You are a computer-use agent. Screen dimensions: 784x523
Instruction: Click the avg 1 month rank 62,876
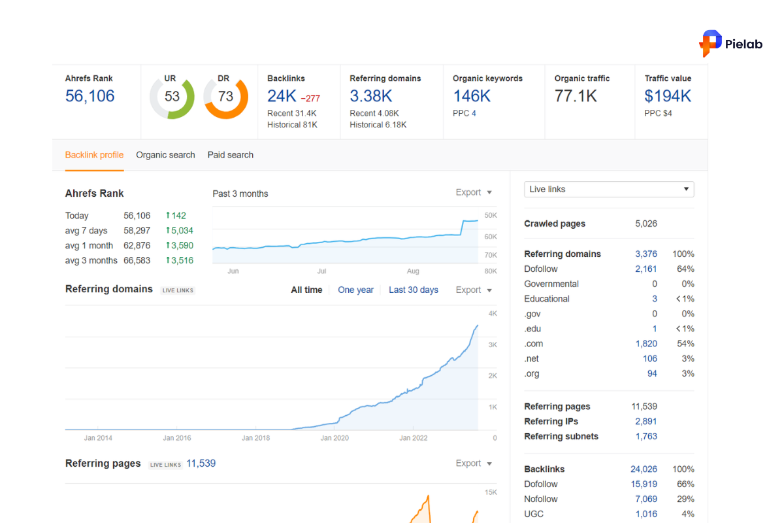coord(137,246)
